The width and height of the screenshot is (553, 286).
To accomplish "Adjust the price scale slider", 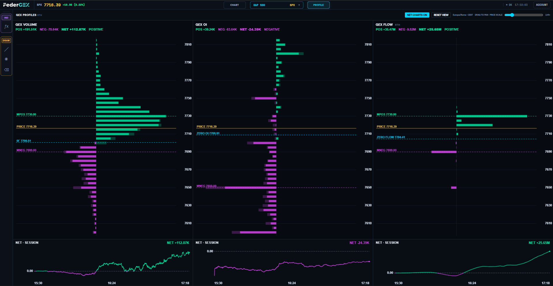I will [x=524, y=15].
